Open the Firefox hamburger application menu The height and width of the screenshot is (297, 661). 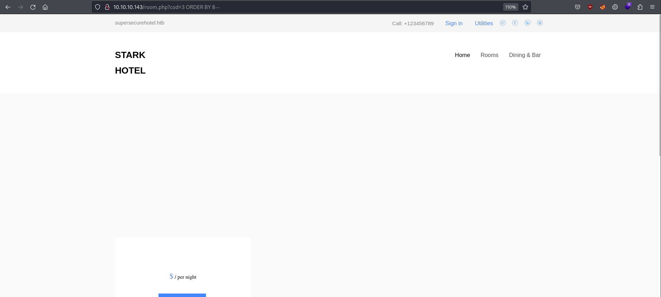pos(652,7)
